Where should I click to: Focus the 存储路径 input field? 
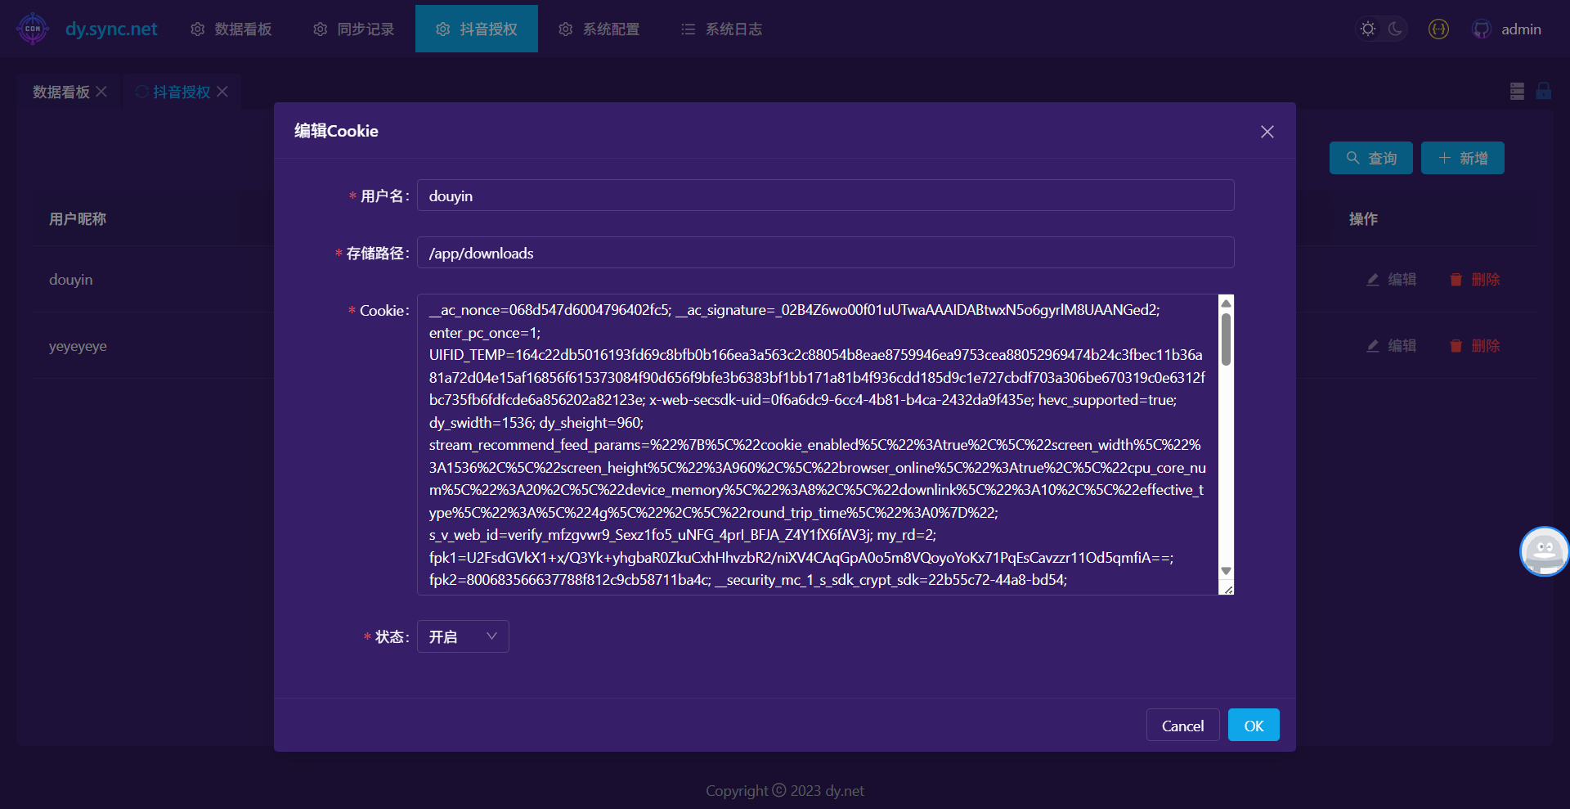826,253
